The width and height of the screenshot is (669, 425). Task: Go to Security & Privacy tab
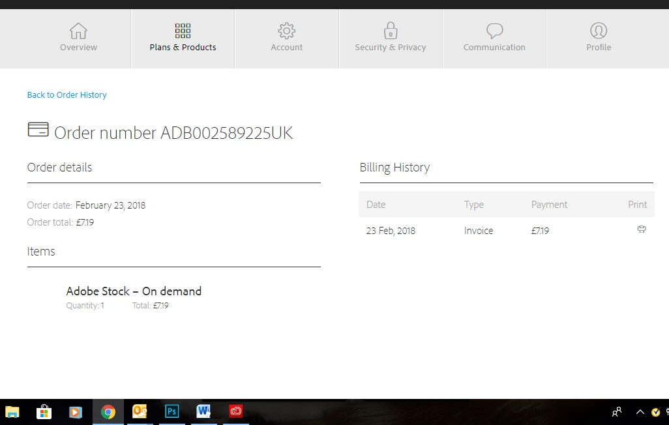tap(391, 38)
